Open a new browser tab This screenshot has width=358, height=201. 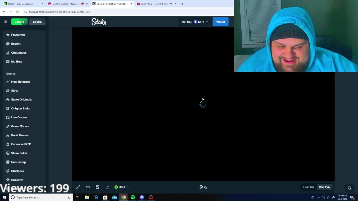[x=182, y=4]
